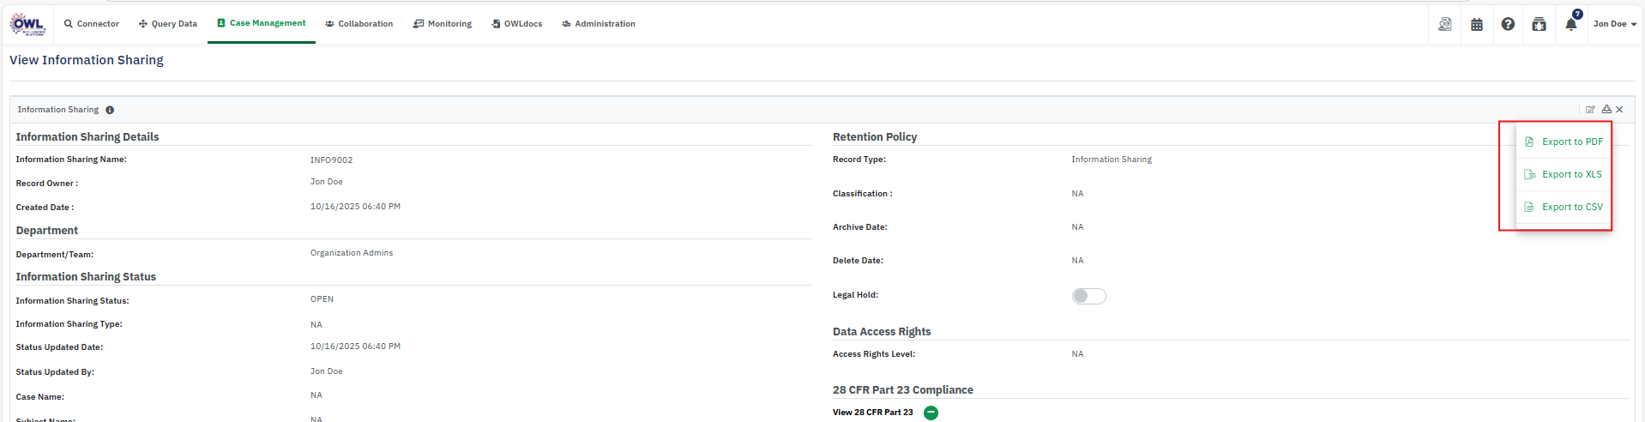Toggle the Legal Hold switch
Viewport: 1645px width, 422px height.
coord(1088,296)
